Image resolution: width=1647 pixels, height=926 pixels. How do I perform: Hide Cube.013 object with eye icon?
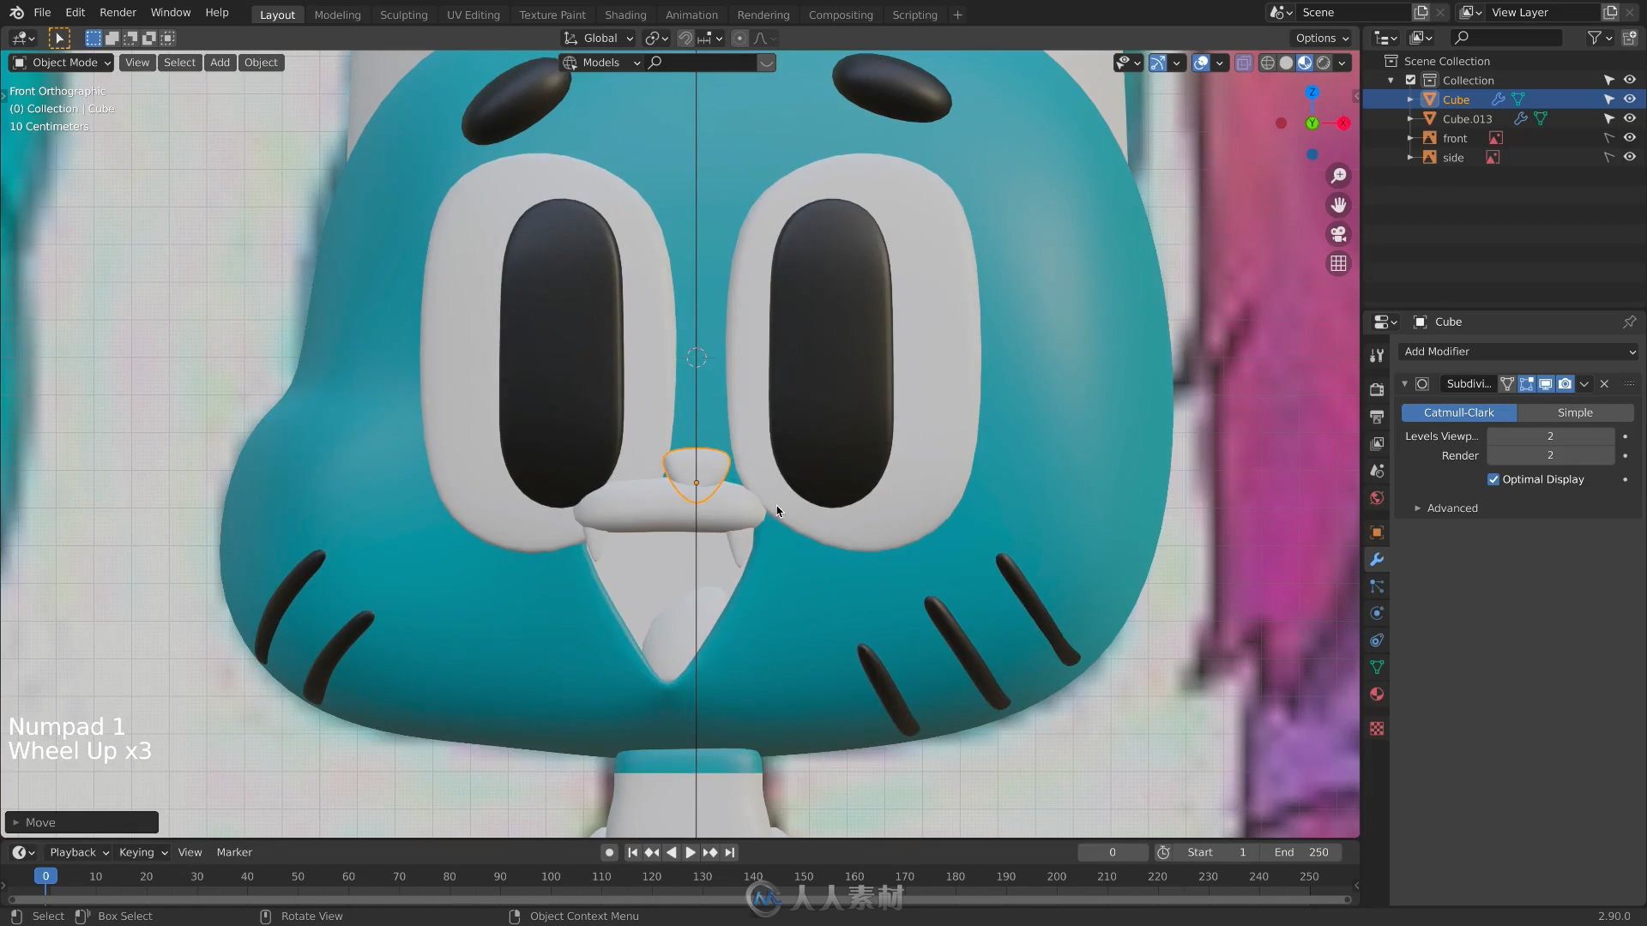coord(1629,118)
